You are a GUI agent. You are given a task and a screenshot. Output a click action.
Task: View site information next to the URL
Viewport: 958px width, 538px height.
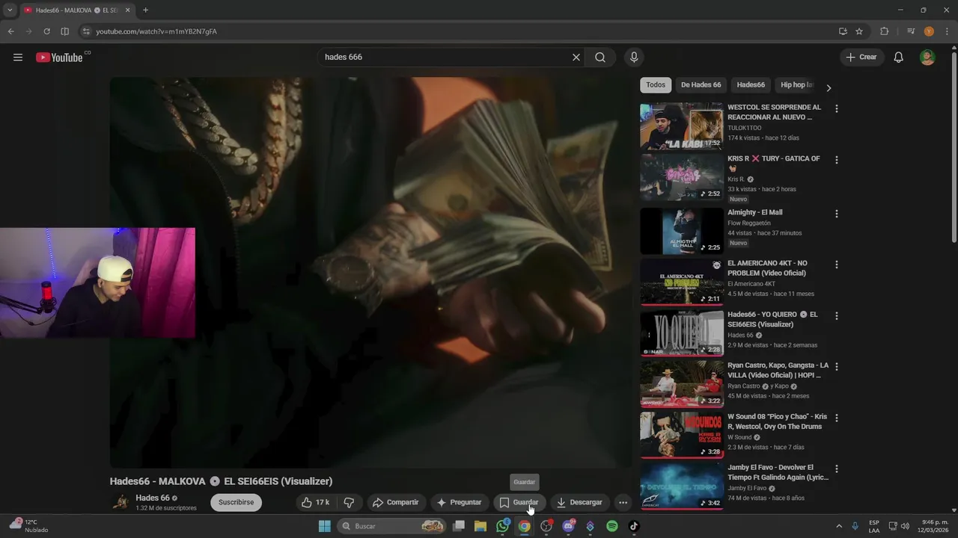tap(86, 31)
